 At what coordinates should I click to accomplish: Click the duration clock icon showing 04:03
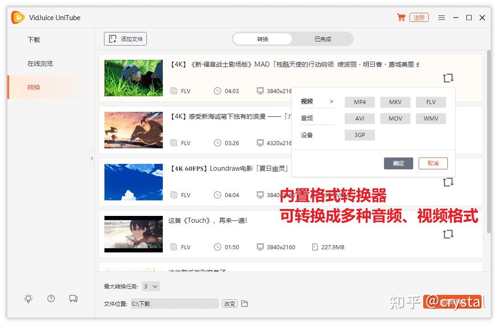coord(217,91)
